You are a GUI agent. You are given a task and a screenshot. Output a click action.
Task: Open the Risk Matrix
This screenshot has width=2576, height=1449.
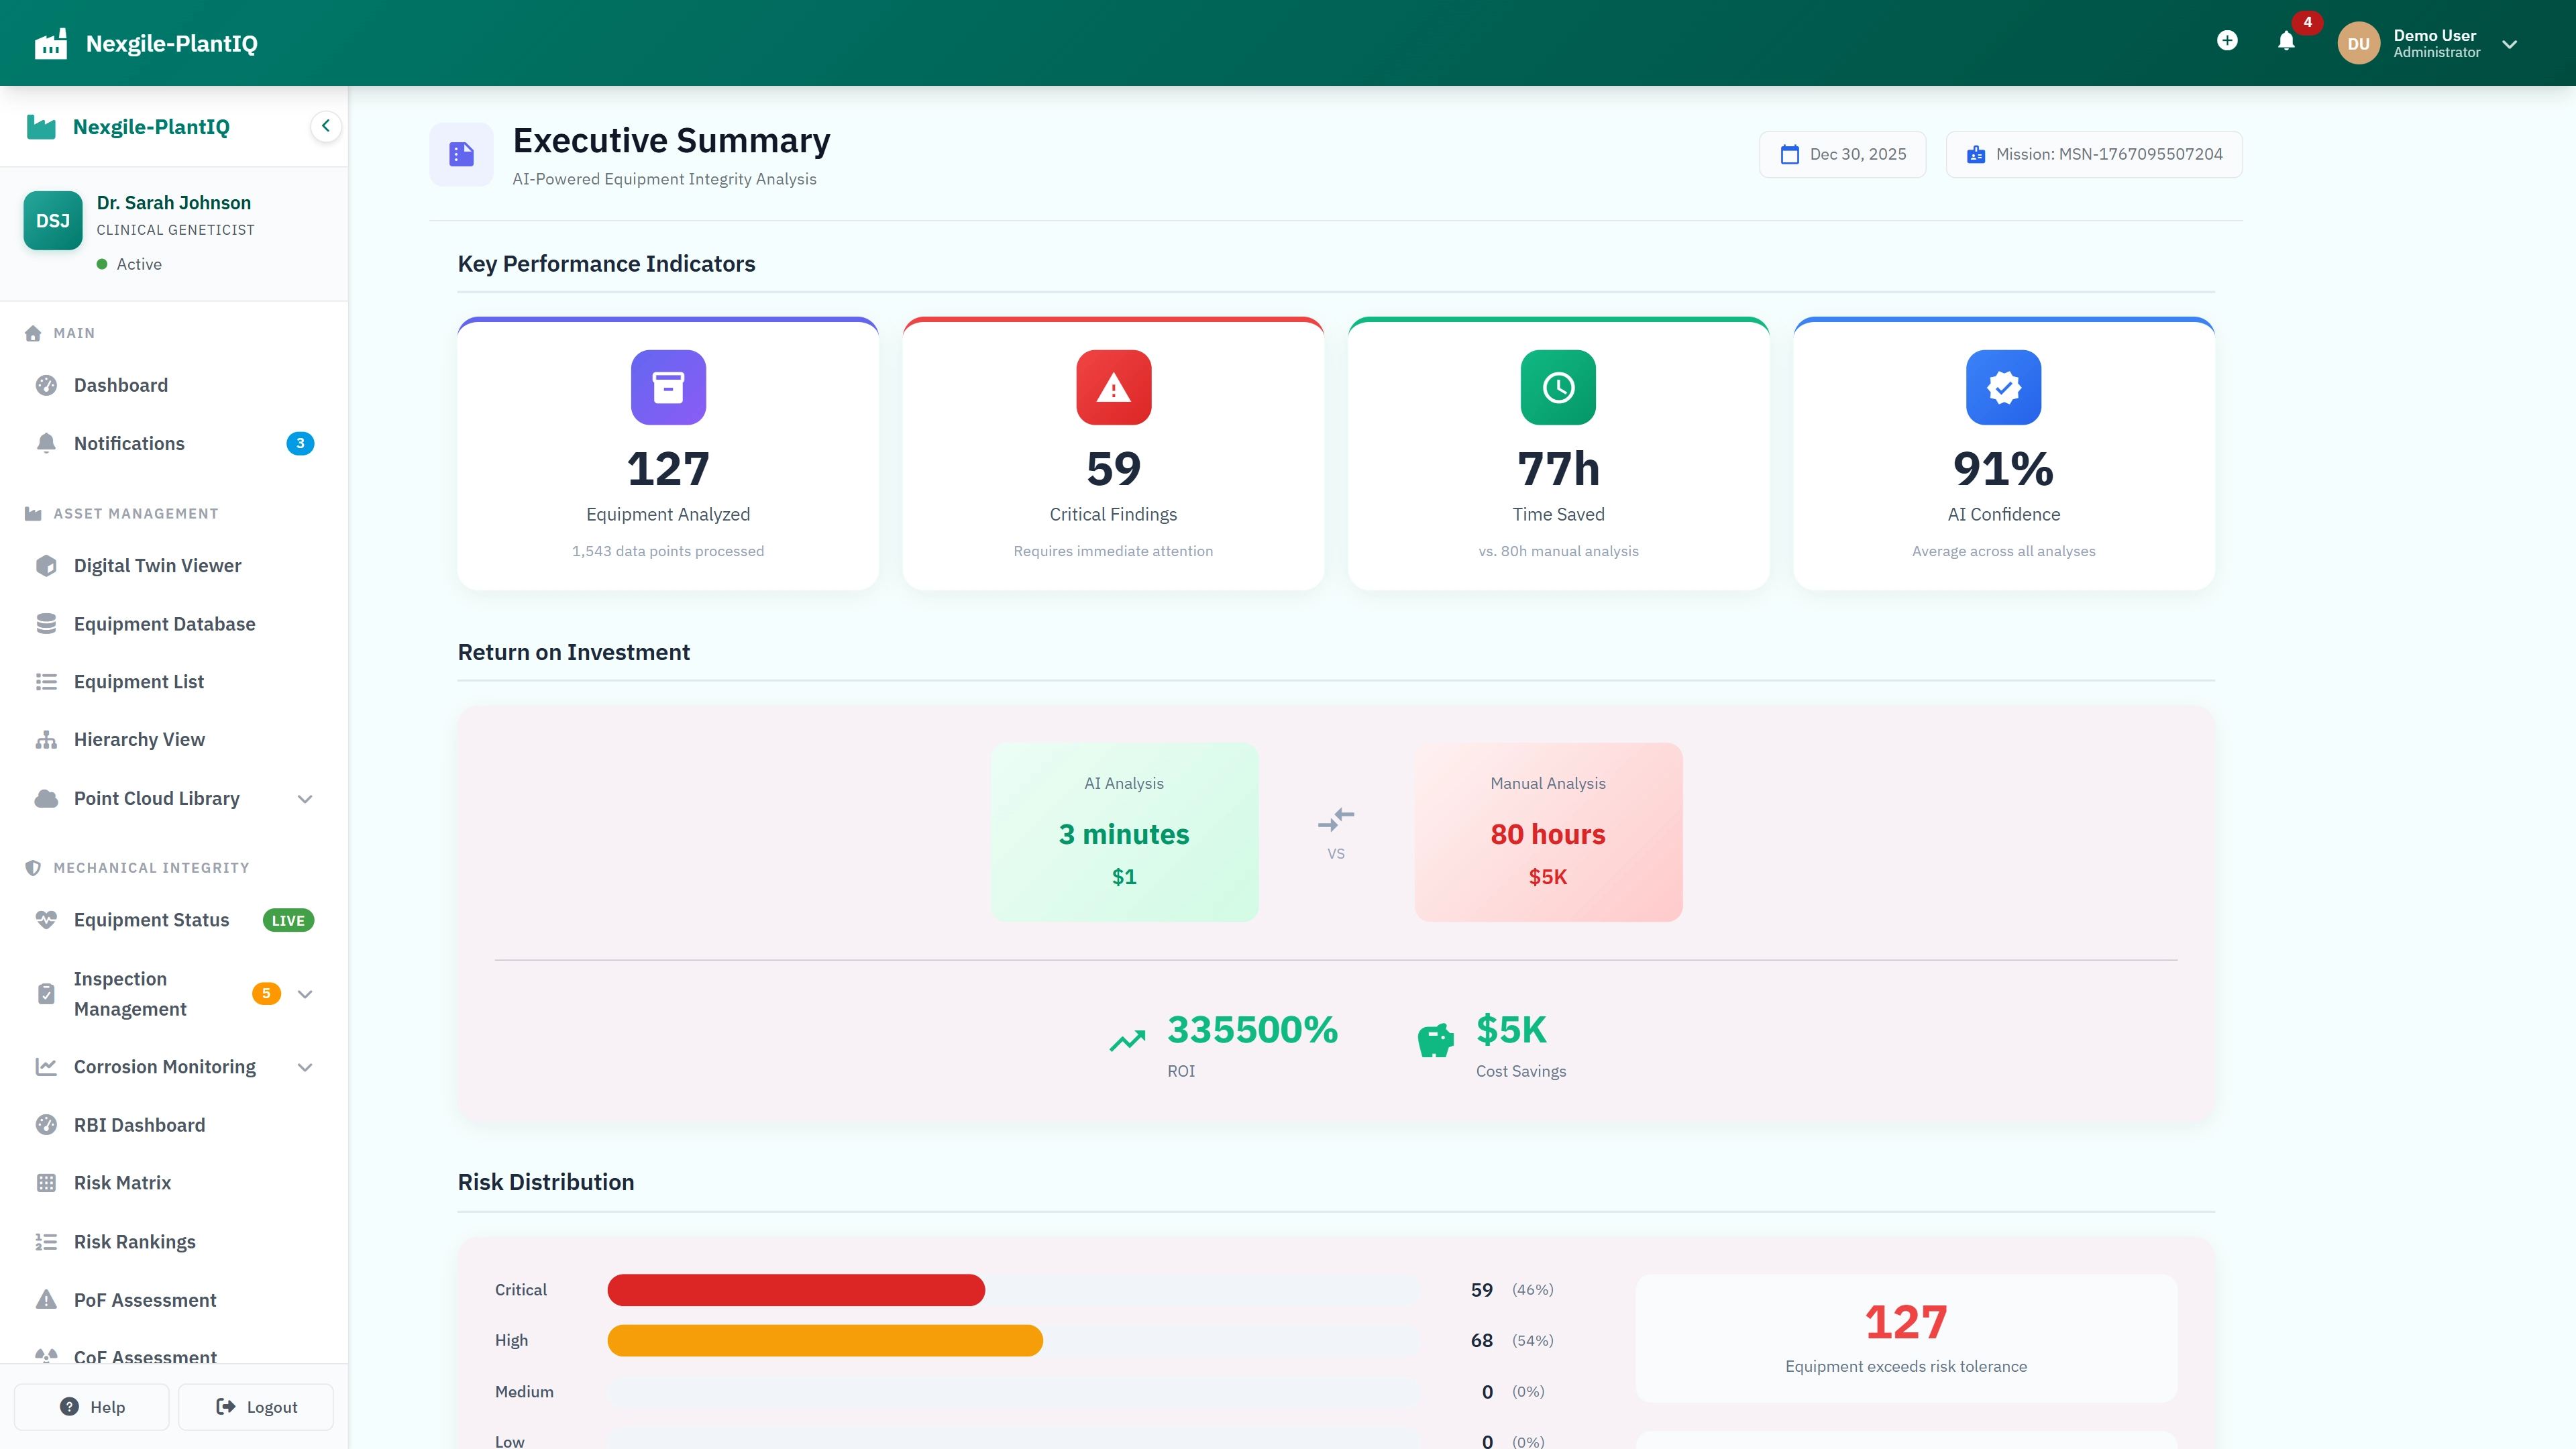(x=123, y=1182)
